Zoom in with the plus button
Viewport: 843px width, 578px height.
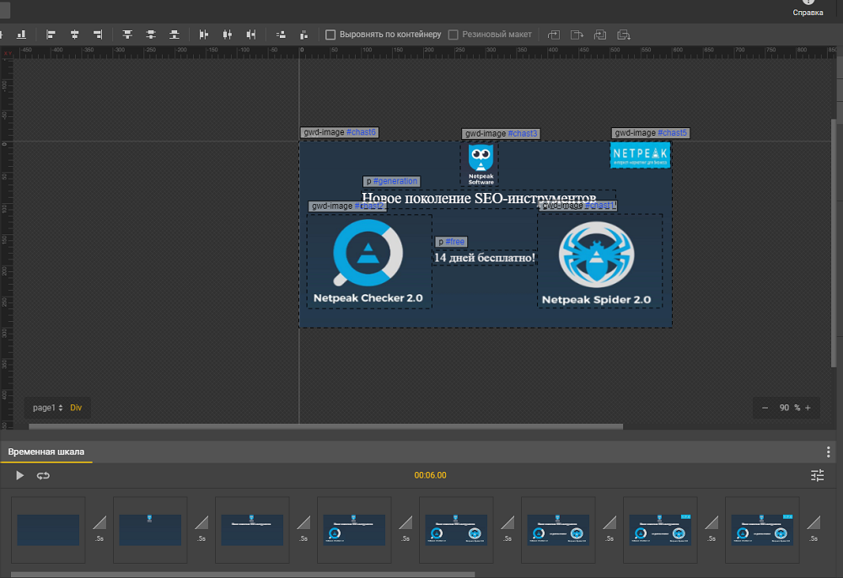(x=808, y=408)
